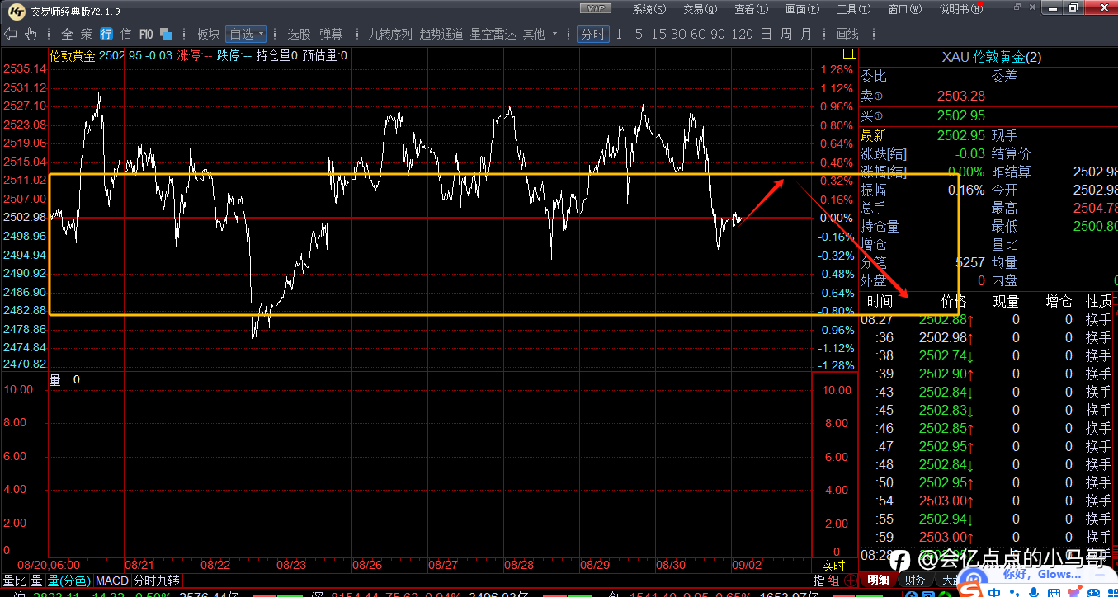The image size is (1118, 597).
Task: Click the 08/26 date on time axis
Action: 367,565
